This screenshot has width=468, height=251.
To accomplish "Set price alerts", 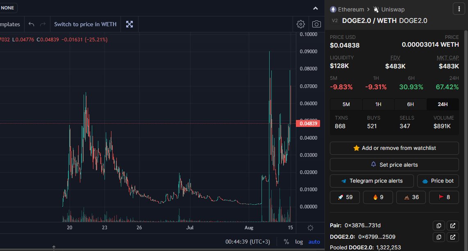I will (394, 165).
